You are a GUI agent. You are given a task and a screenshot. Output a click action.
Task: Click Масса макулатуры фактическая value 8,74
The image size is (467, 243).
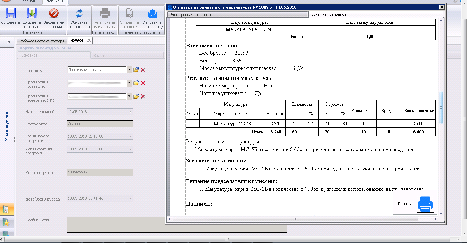pyautogui.click(x=299, y=68)
